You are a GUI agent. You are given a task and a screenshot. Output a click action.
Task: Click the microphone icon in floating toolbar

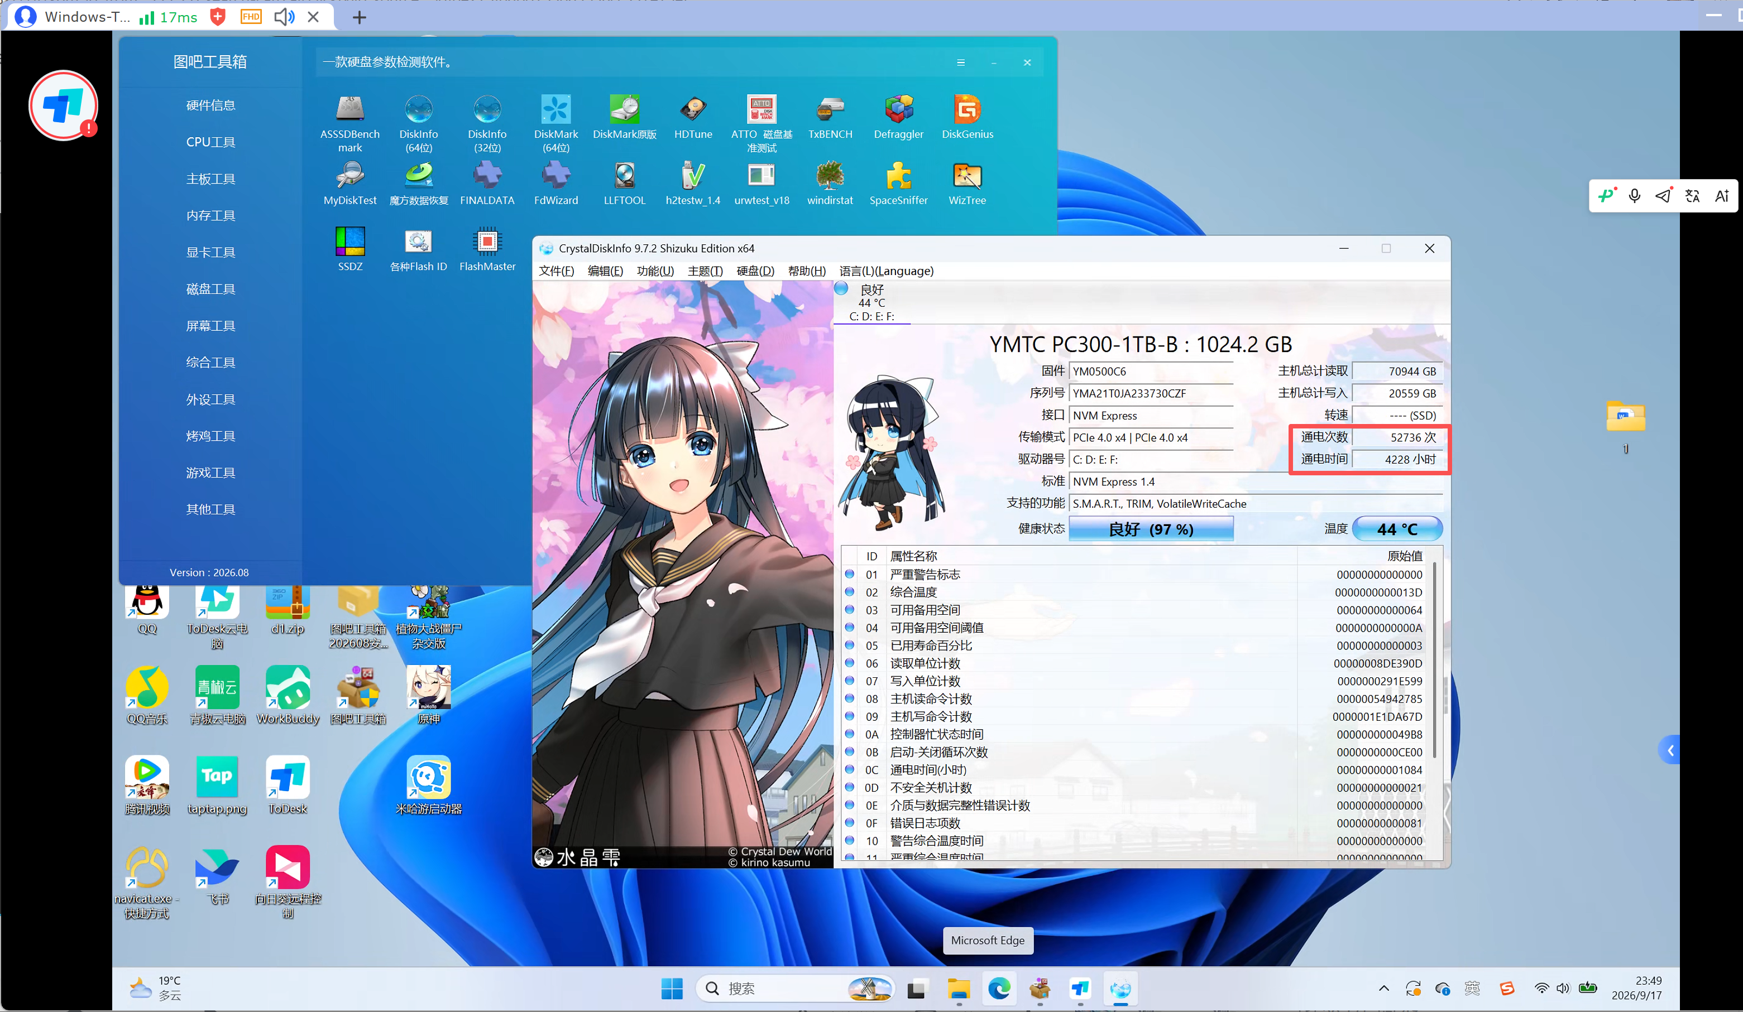click(1634, 196)
